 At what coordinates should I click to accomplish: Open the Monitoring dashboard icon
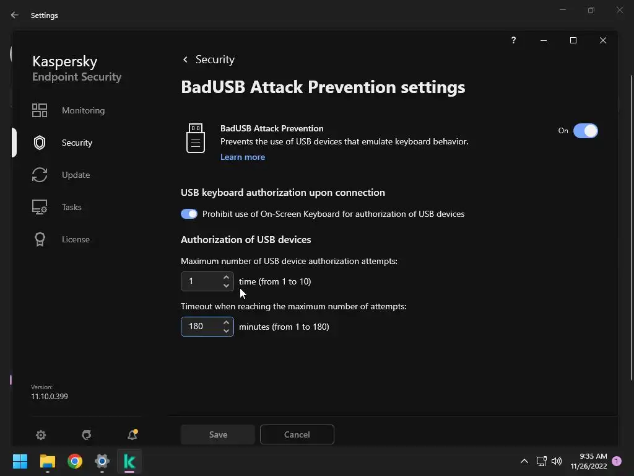40,110
